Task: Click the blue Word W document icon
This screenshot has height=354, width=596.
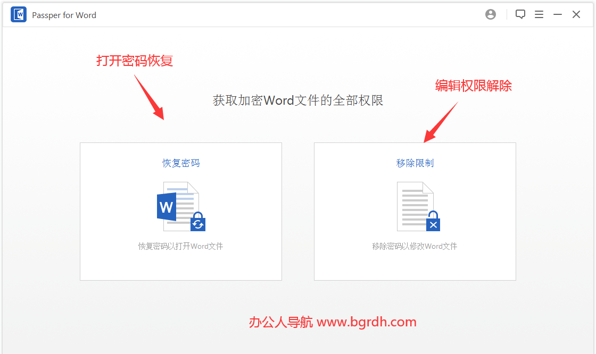Action: click(167, 207)
